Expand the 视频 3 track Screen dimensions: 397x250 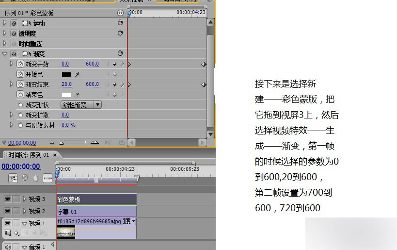(x=25, y=199)
